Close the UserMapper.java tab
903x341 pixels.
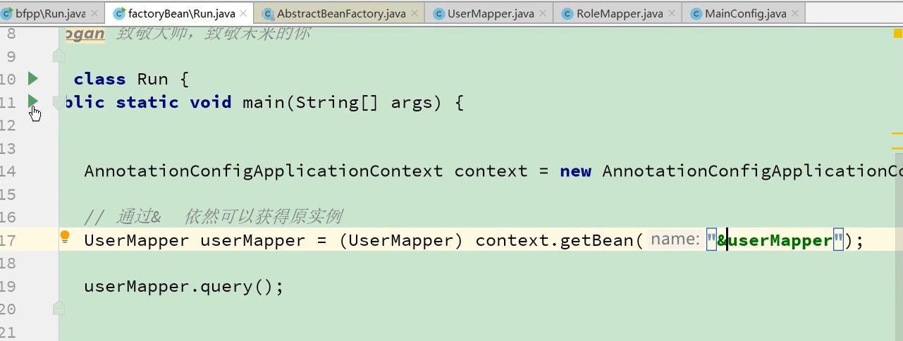543,13
